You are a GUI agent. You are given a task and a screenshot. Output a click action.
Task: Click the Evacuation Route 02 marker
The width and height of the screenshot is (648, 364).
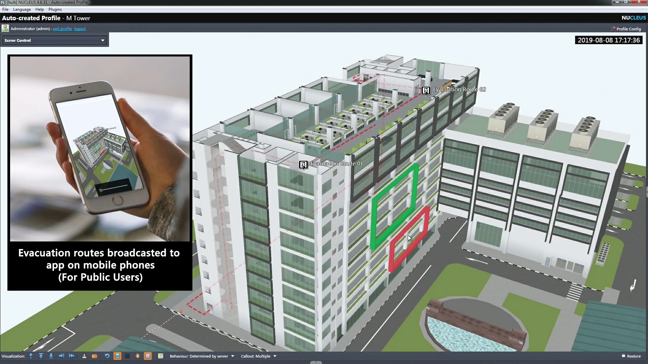pyautogui.click(x=426, y=90)
